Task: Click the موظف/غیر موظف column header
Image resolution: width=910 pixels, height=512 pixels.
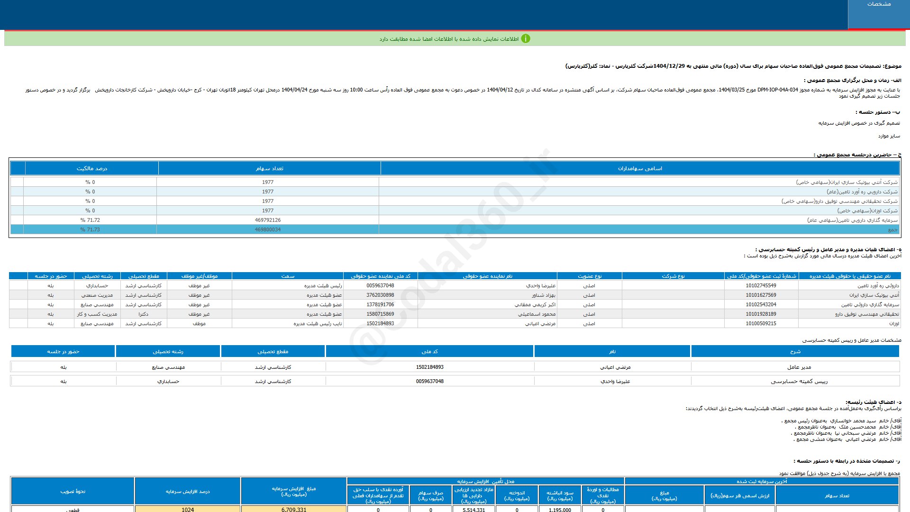Action: (x=200, y=276)
